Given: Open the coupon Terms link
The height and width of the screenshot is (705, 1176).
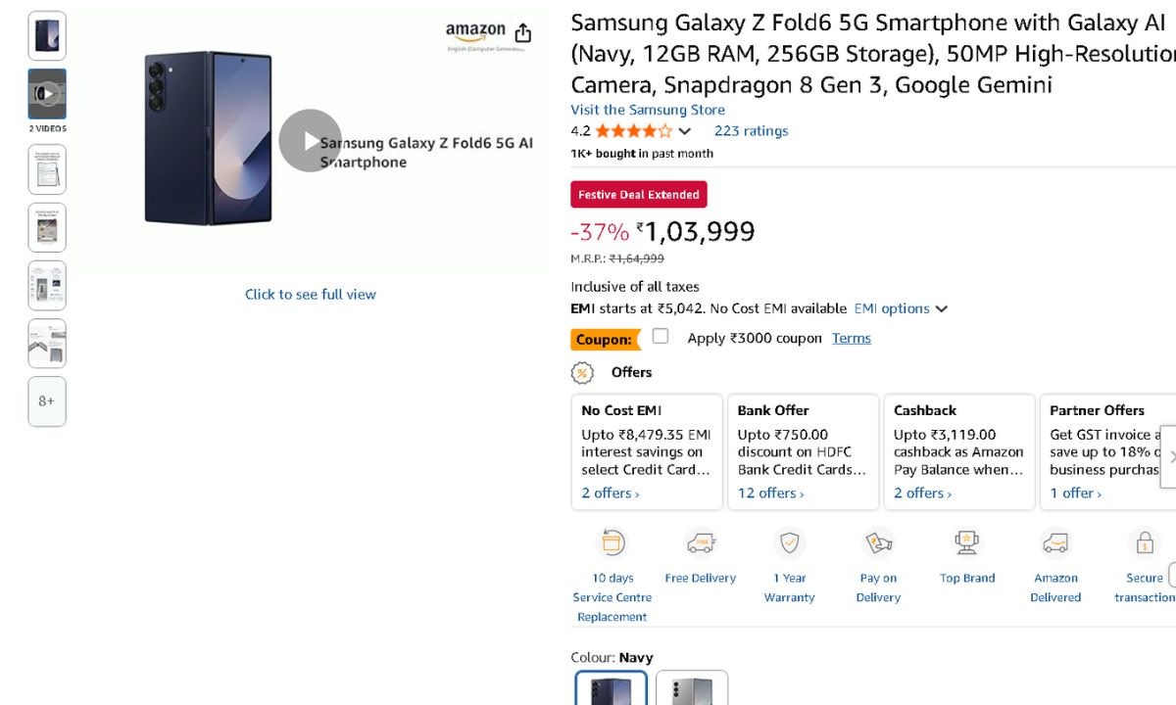Looking at the screenshot, I should point(851,338).
